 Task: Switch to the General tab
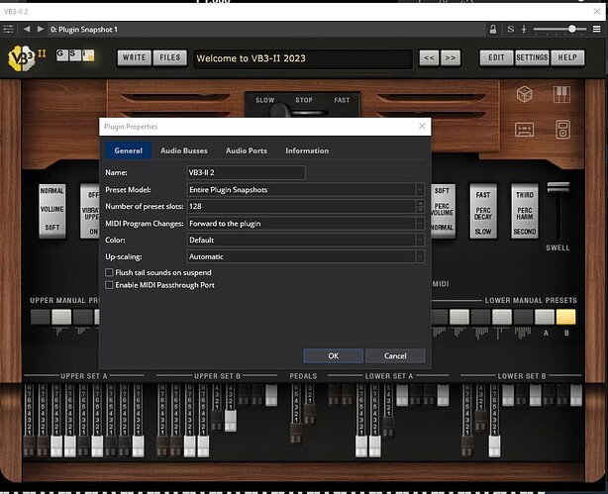(129, 150)
